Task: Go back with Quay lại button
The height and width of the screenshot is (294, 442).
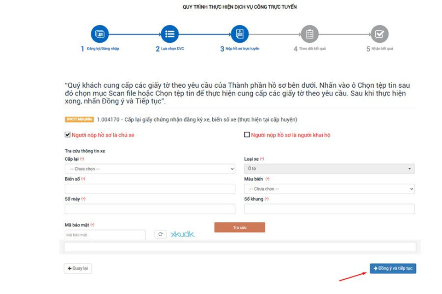Action: click(x=77, y=268)
